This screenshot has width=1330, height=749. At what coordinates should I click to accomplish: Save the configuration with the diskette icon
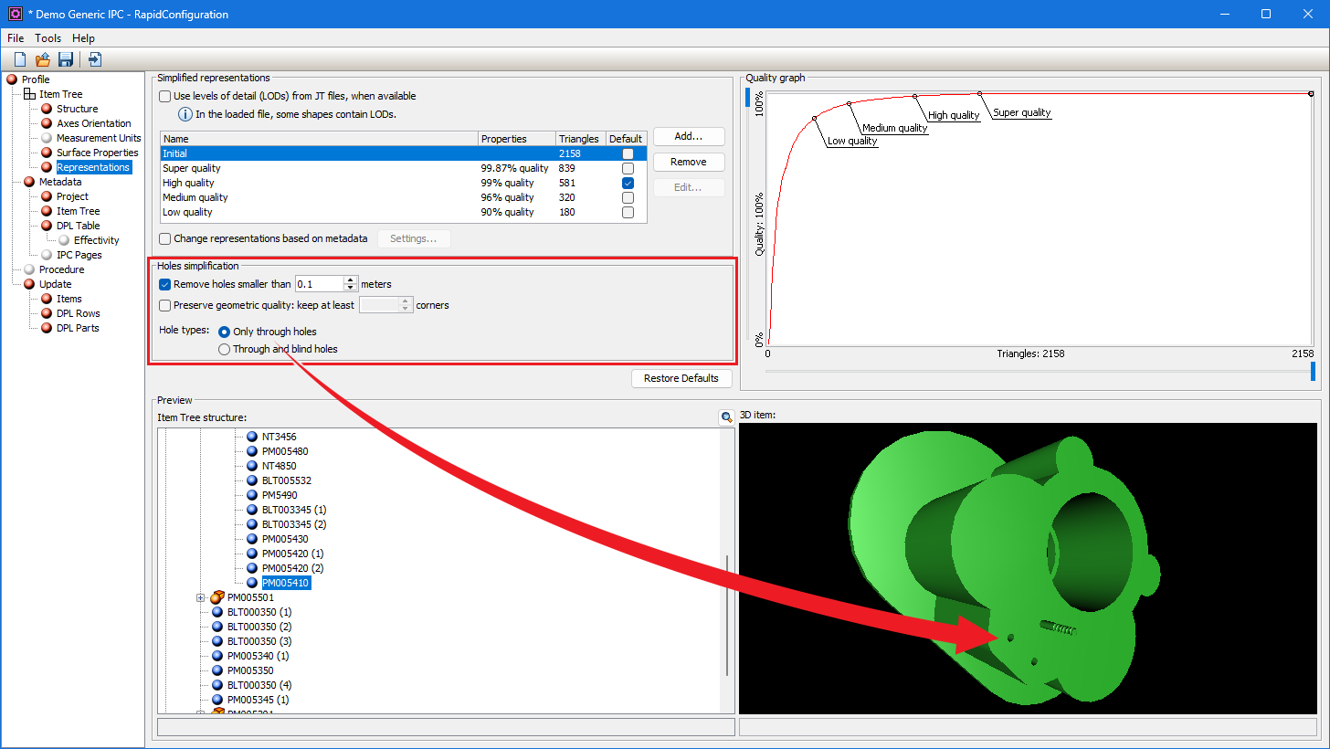65,58
